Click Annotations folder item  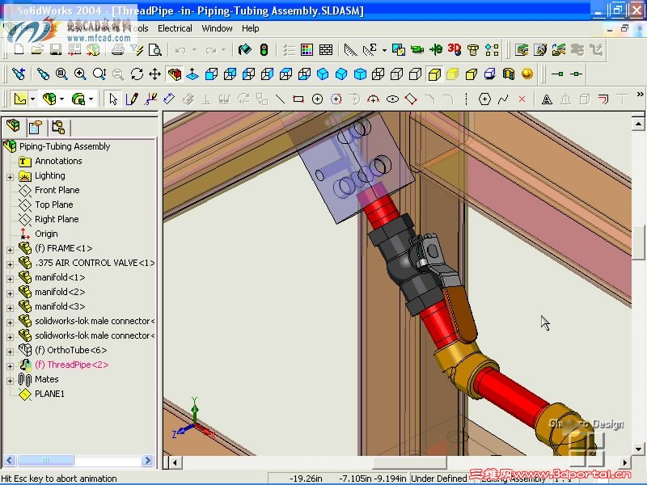[x=58, y=161]
